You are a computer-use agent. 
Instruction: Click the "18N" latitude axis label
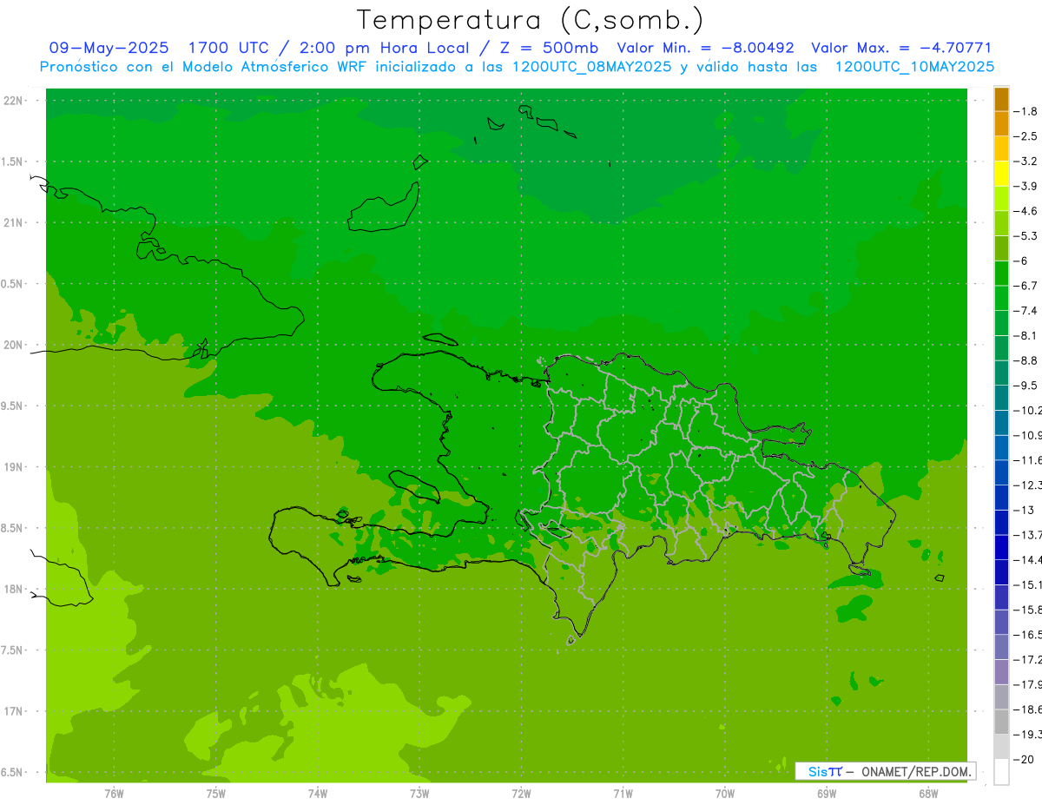13,589
